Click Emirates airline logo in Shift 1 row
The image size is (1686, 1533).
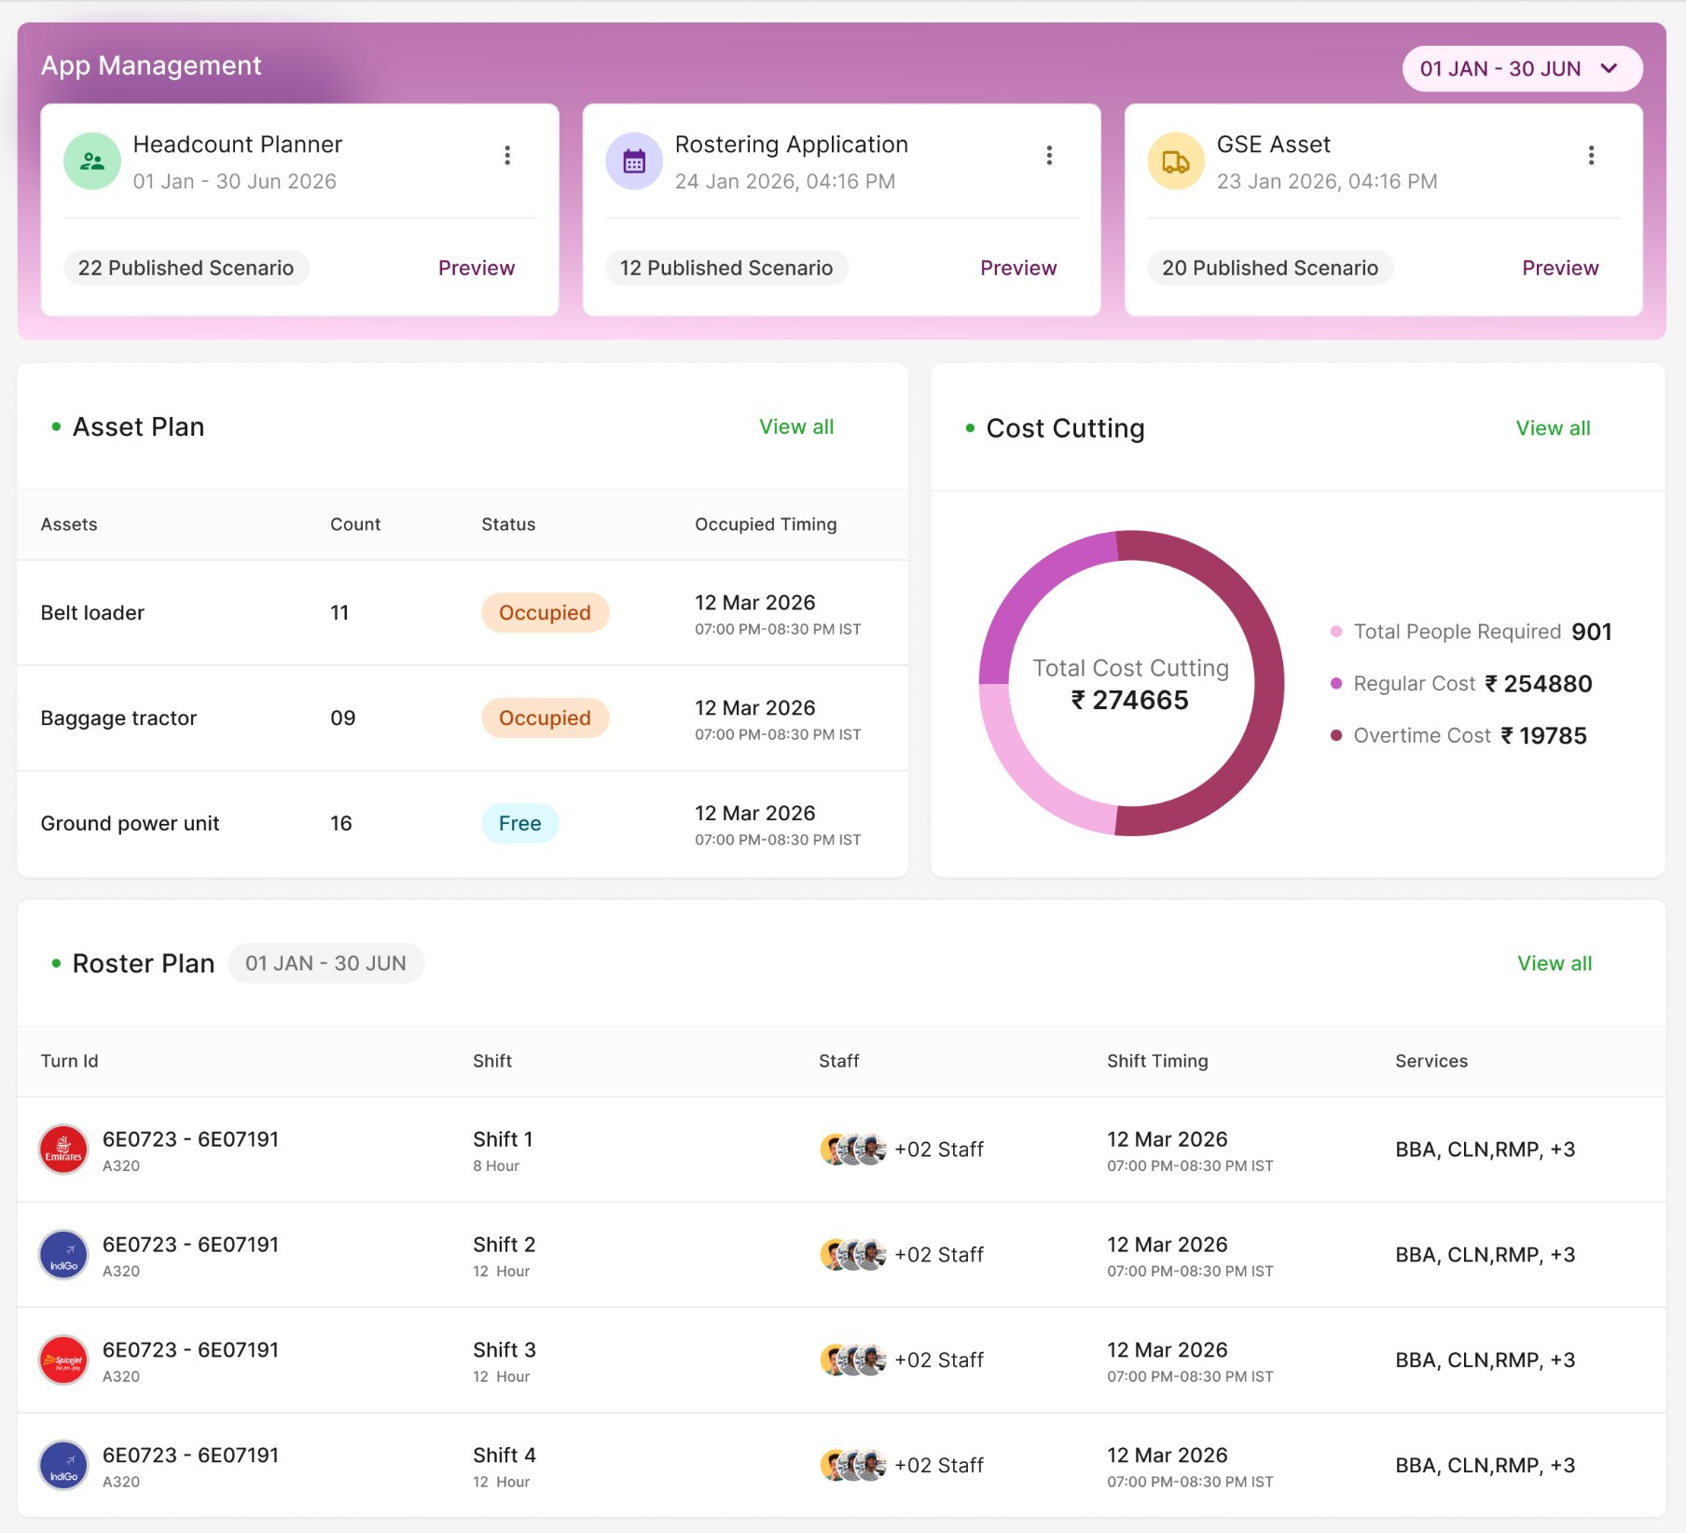63,1150
